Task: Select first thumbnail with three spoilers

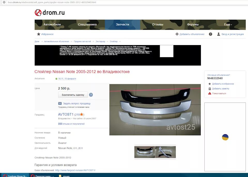Action: click(x=145, y=152)
